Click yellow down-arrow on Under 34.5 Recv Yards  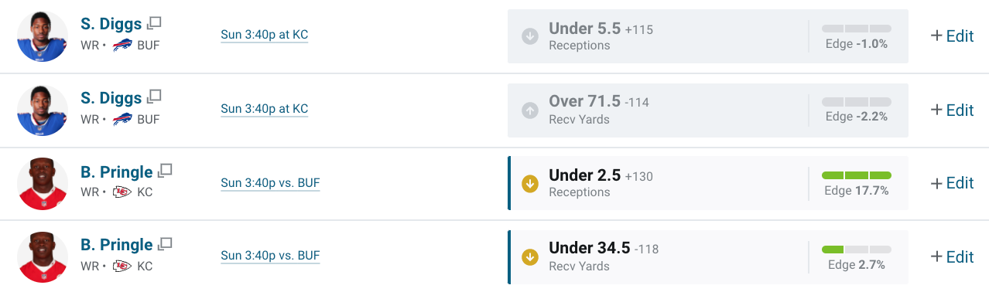(x=530, y=256)
